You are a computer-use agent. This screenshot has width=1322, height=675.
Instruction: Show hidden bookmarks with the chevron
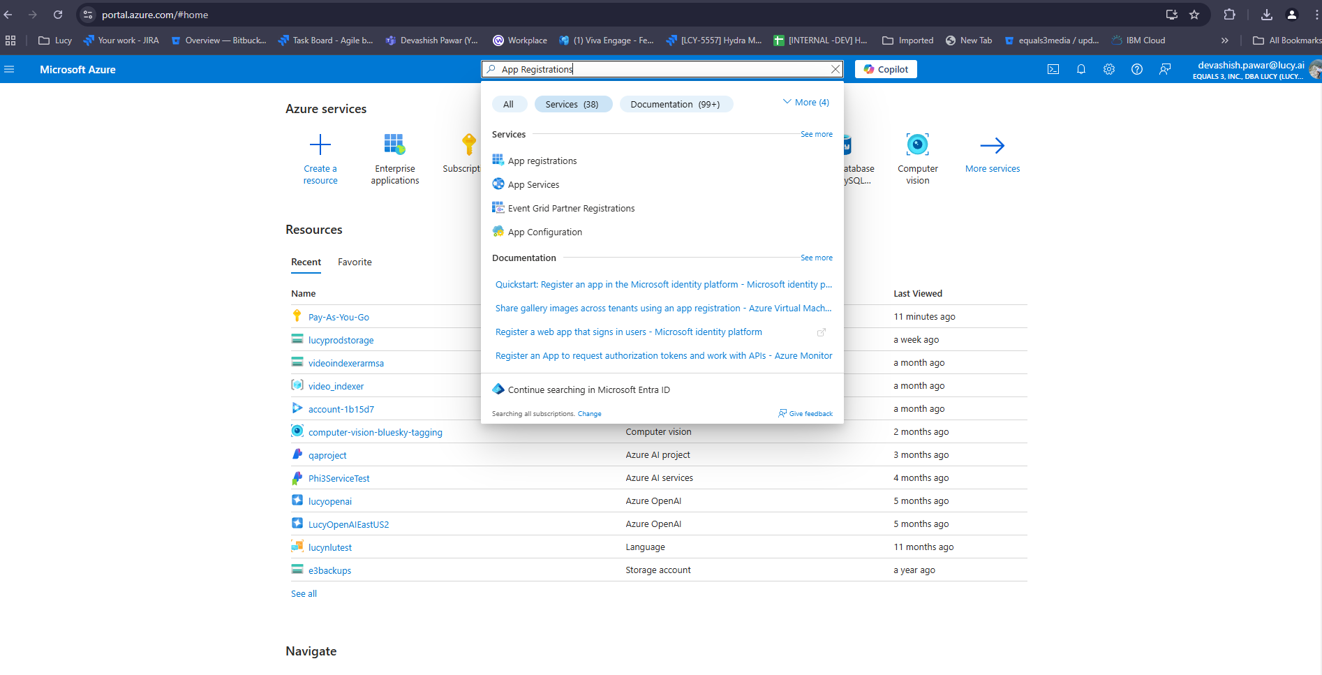coord(1224,40)
